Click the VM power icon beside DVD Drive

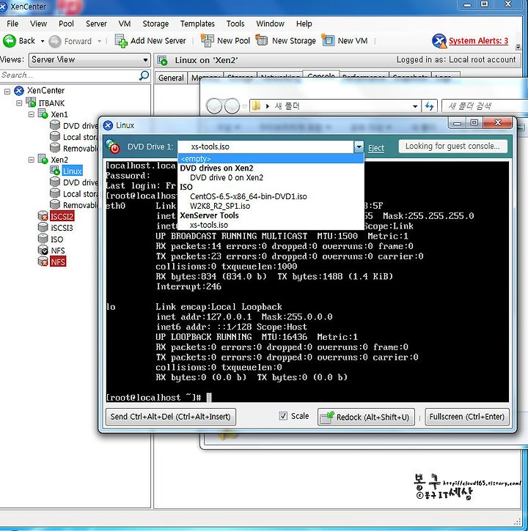click(113, 146)
